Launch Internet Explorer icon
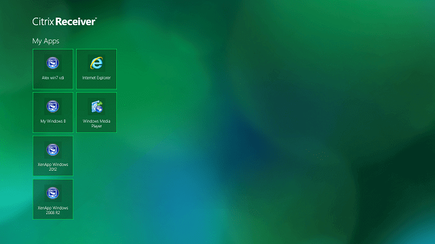Screen dimensions: 435x244 (x=97, y=63)
